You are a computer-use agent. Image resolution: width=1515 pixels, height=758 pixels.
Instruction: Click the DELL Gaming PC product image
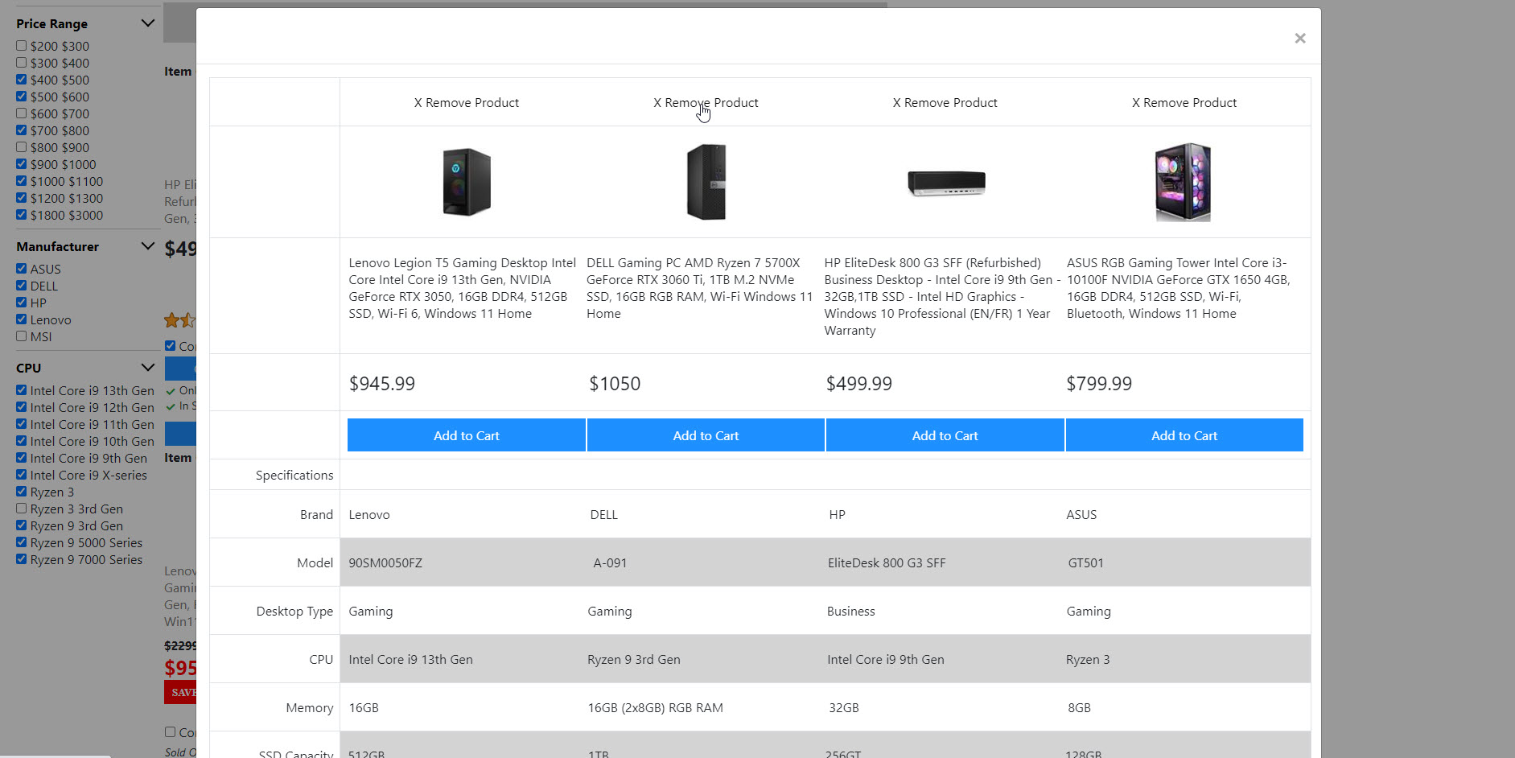706,182
